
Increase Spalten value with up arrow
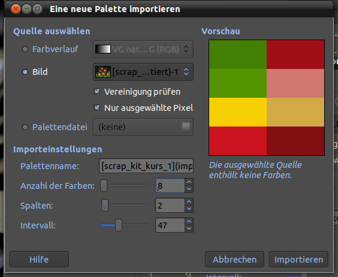click(189, 202)
